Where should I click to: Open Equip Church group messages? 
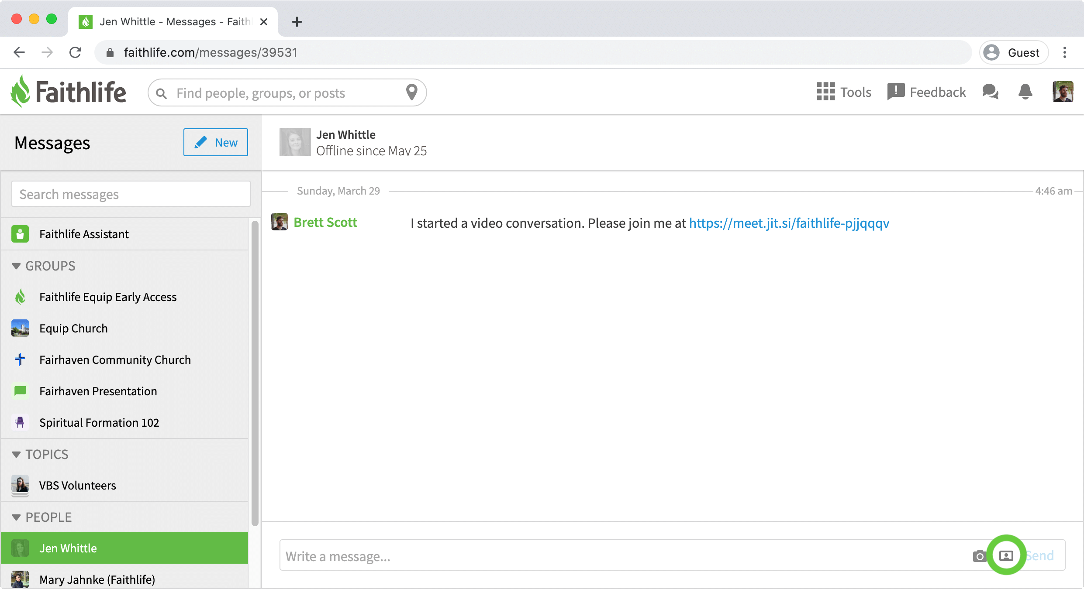[124, 328]
